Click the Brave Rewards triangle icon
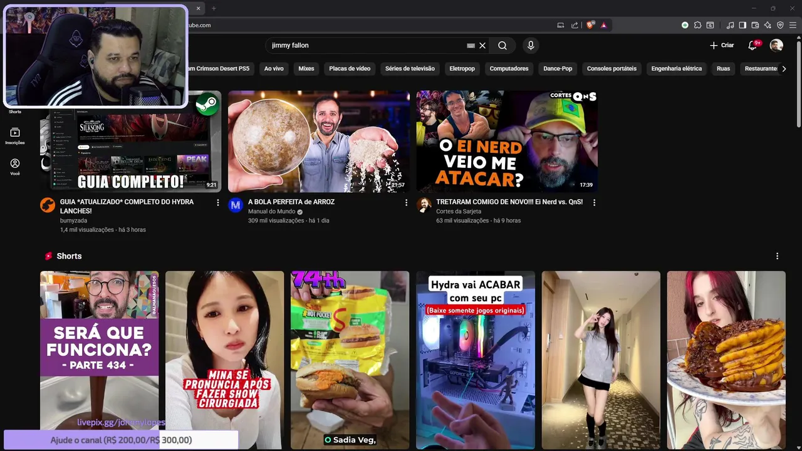The height and width of the screenshot is (451, 802). point(603,25)
